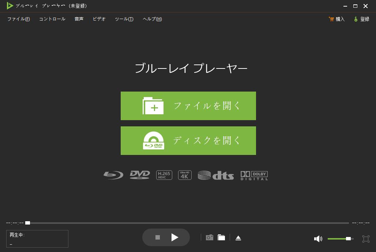Click the dts logo

[x=215, y=175]
